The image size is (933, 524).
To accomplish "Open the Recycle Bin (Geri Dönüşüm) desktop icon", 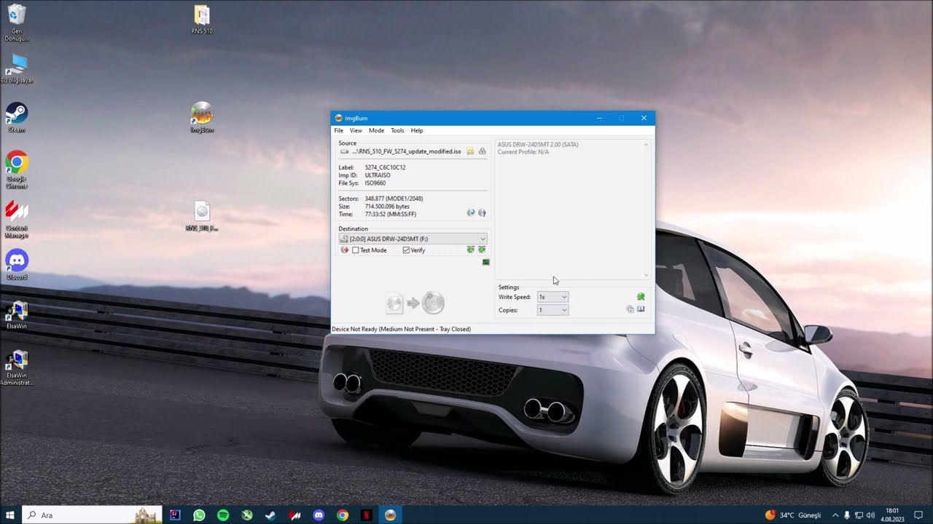I will [16, 23].
